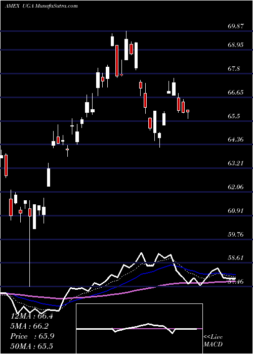This screenshot has height=354, width=253.
Task: Click the highest candlestick near 69.87
Action: [x=126, y=50]
